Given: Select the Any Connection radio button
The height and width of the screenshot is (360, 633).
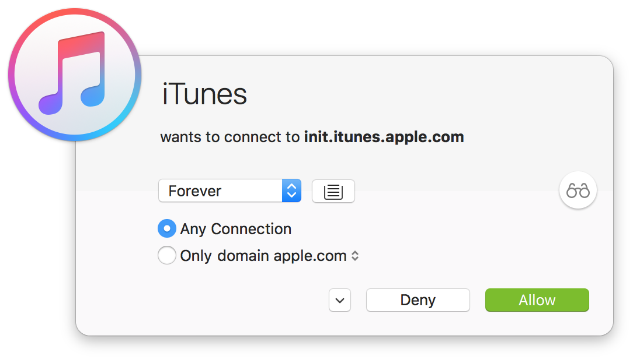Looking at the screenshot, I should (167, 229).
